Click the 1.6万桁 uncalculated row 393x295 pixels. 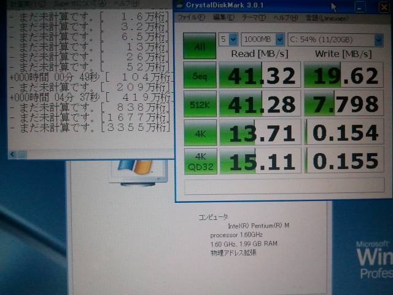click(90, 17)
